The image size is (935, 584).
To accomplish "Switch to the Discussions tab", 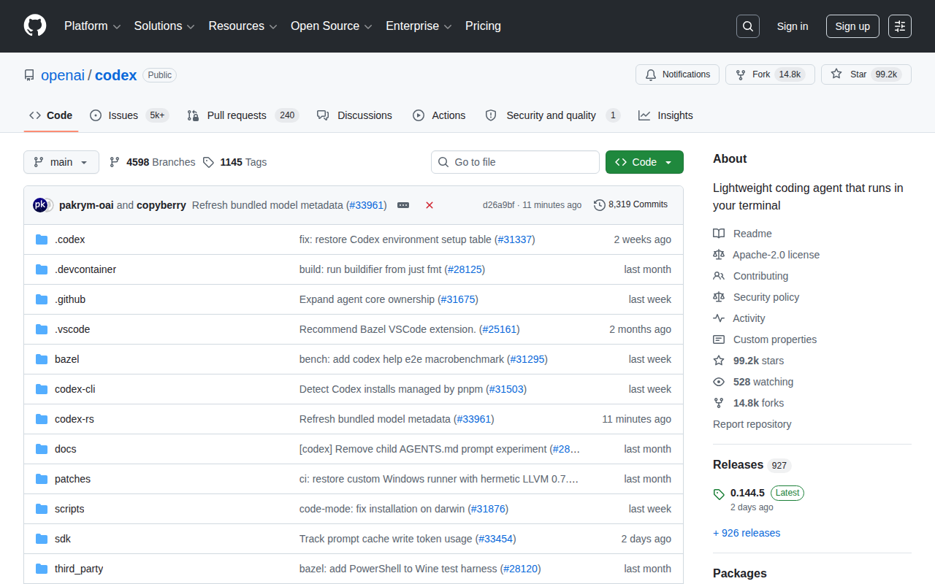I will point(354,115).
